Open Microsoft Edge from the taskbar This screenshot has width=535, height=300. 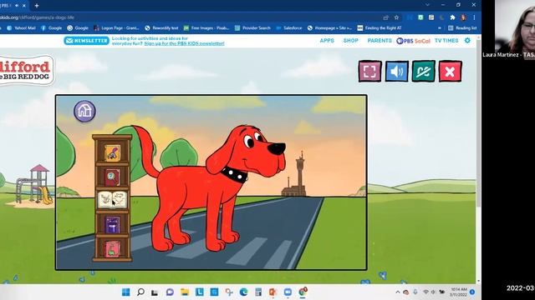243,292
